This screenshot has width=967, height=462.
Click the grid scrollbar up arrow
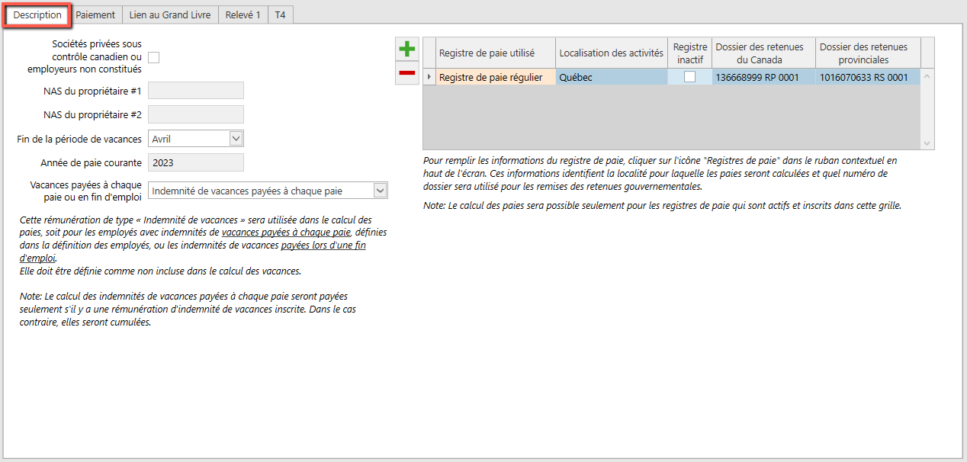point(927,76)
